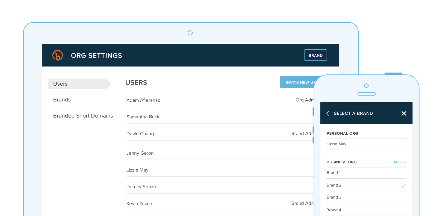Viewport: 437px width, 216px height.
Task: Click the Invite New User button
Action: click(297, 82)
